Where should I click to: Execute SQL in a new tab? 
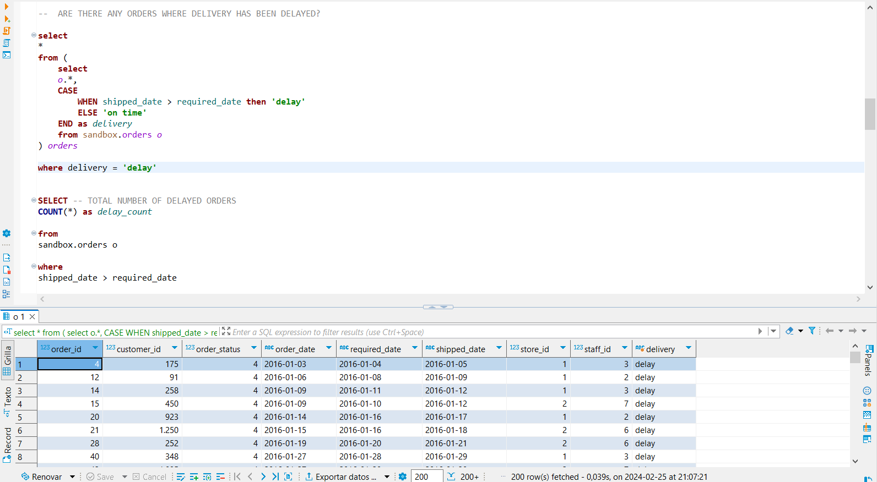pos(7,19)
